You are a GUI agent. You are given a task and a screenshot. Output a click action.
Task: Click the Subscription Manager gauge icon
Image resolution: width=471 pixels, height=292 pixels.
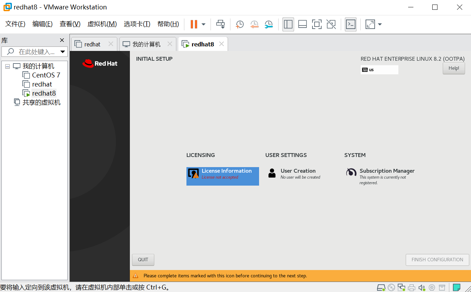point(351,172)
